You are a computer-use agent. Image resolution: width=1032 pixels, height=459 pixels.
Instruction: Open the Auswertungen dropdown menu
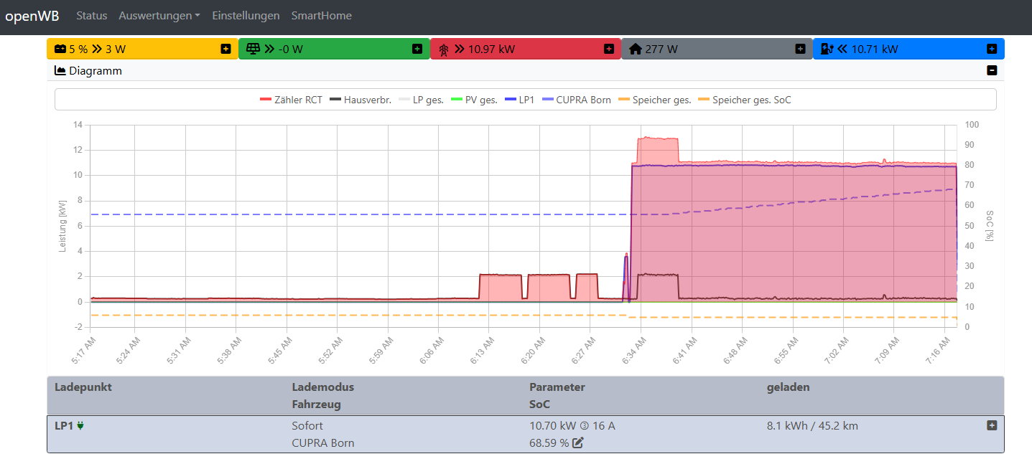(159, 16)
